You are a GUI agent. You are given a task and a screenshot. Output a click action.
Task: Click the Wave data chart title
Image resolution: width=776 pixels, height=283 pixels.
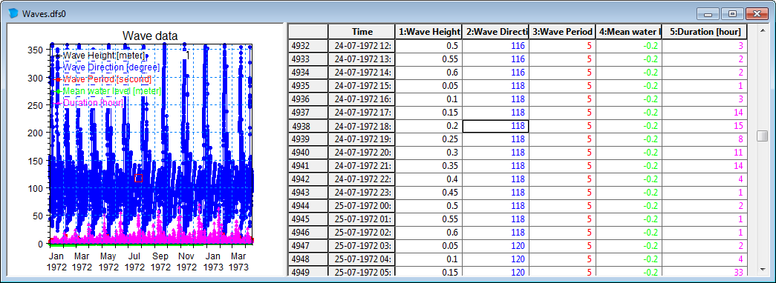point(150,36)
